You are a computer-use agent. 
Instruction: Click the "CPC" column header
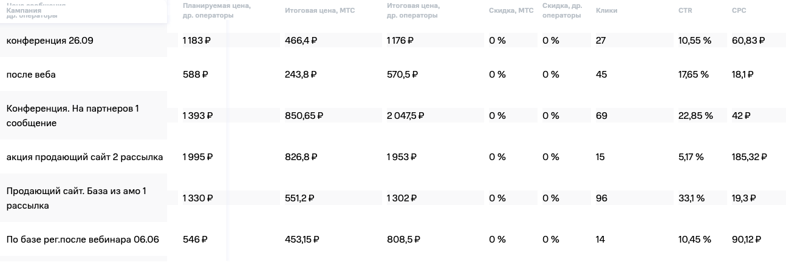point(739,10)
